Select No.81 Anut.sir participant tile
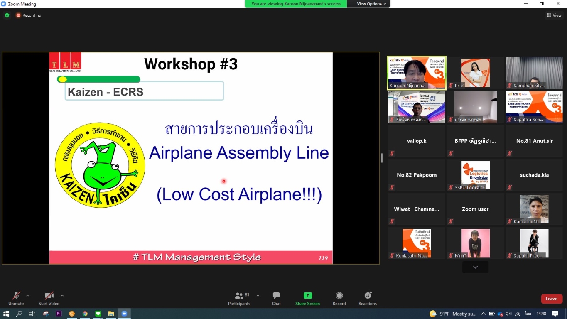Screen dimensions: 567x319 pyautogui.click(x=534, y=141)
